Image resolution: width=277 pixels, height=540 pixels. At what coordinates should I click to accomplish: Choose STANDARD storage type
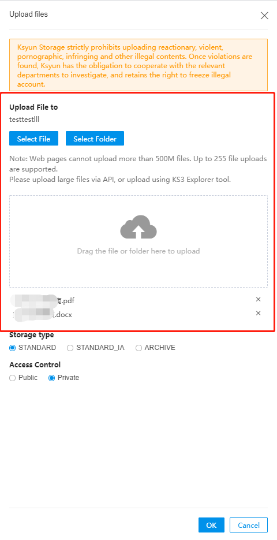[x=33, y=348]
